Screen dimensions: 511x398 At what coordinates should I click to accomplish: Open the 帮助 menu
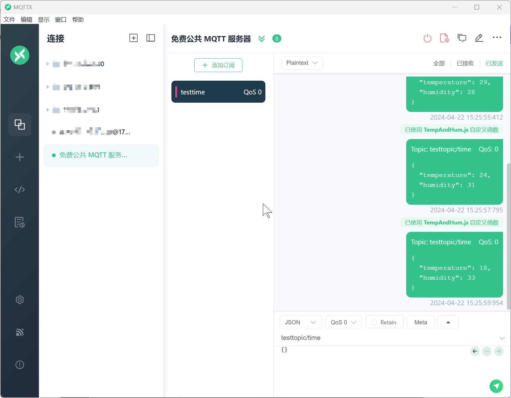tap(78, 20)
